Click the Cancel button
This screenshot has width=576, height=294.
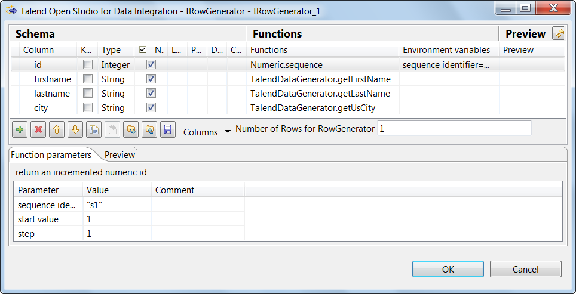click(525, 269)
